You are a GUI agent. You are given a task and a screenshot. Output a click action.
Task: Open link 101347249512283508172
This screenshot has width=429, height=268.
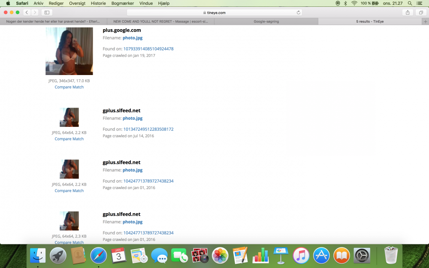coord(148,129)
